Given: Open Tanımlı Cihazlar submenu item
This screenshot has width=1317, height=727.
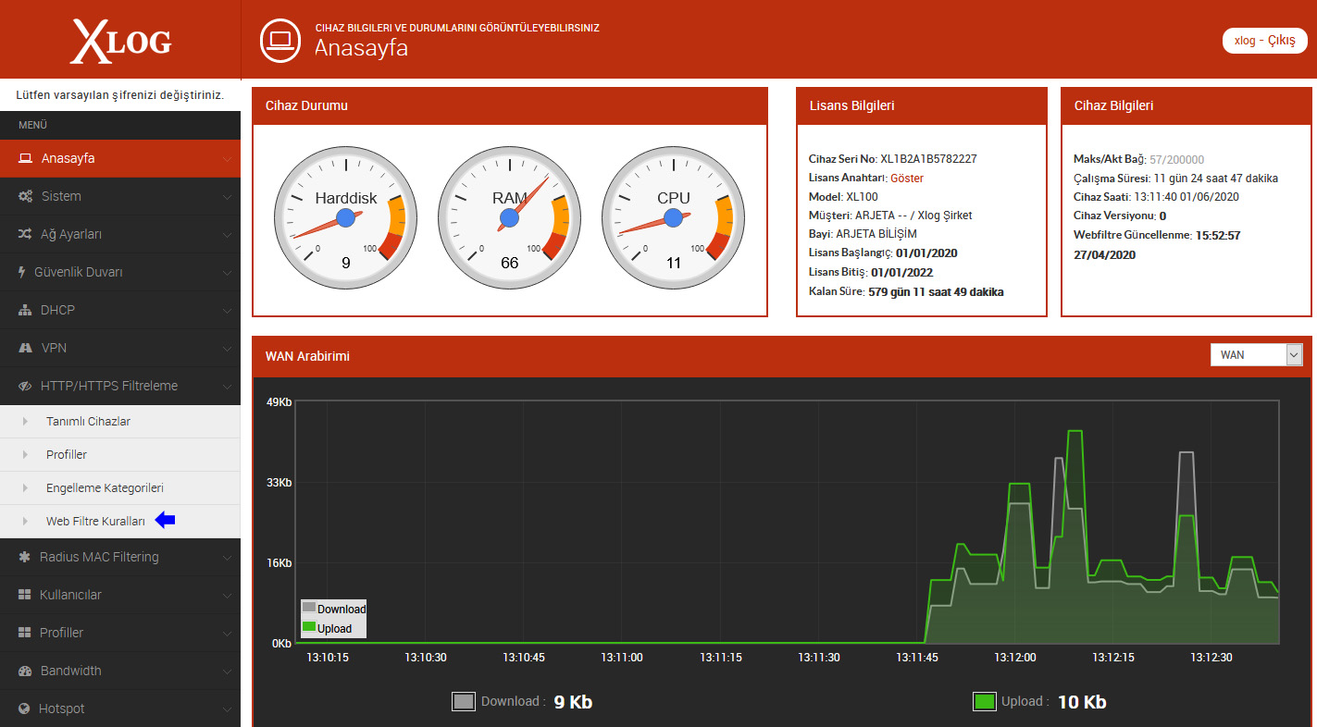Looking at the screenshot, I should (120, 421).
